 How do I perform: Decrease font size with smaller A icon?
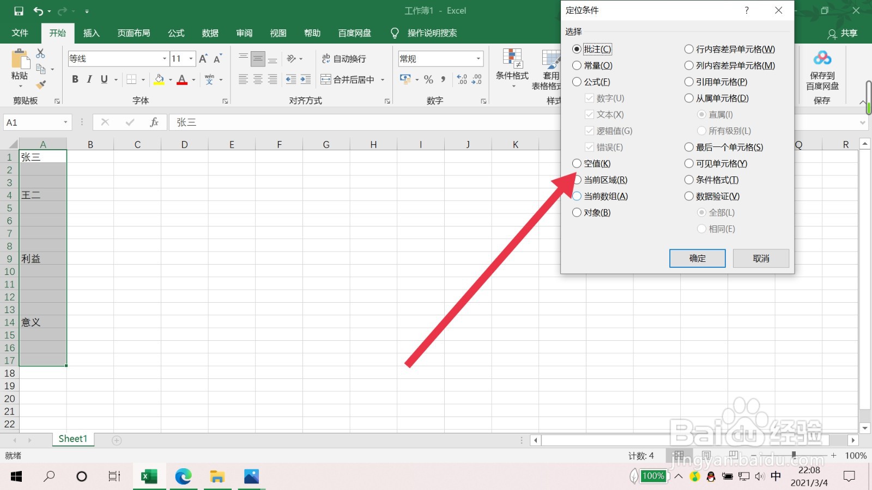click(217, 59)
